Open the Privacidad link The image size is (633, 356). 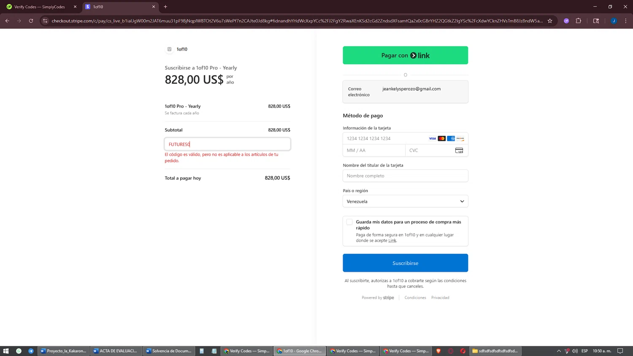pyautogui.click(x=440, y=298)
